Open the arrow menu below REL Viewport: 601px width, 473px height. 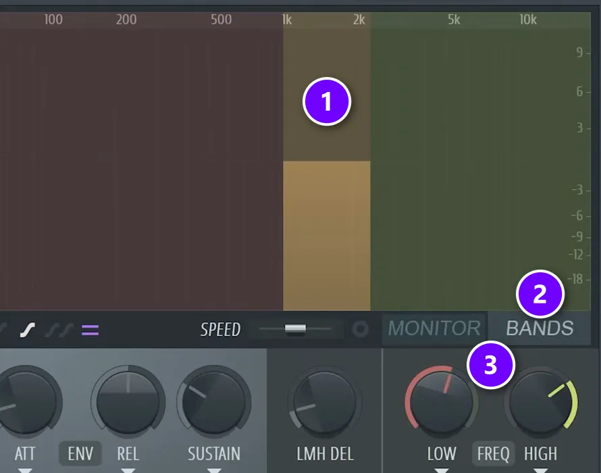pyautogui.click(x=128, y=470)
